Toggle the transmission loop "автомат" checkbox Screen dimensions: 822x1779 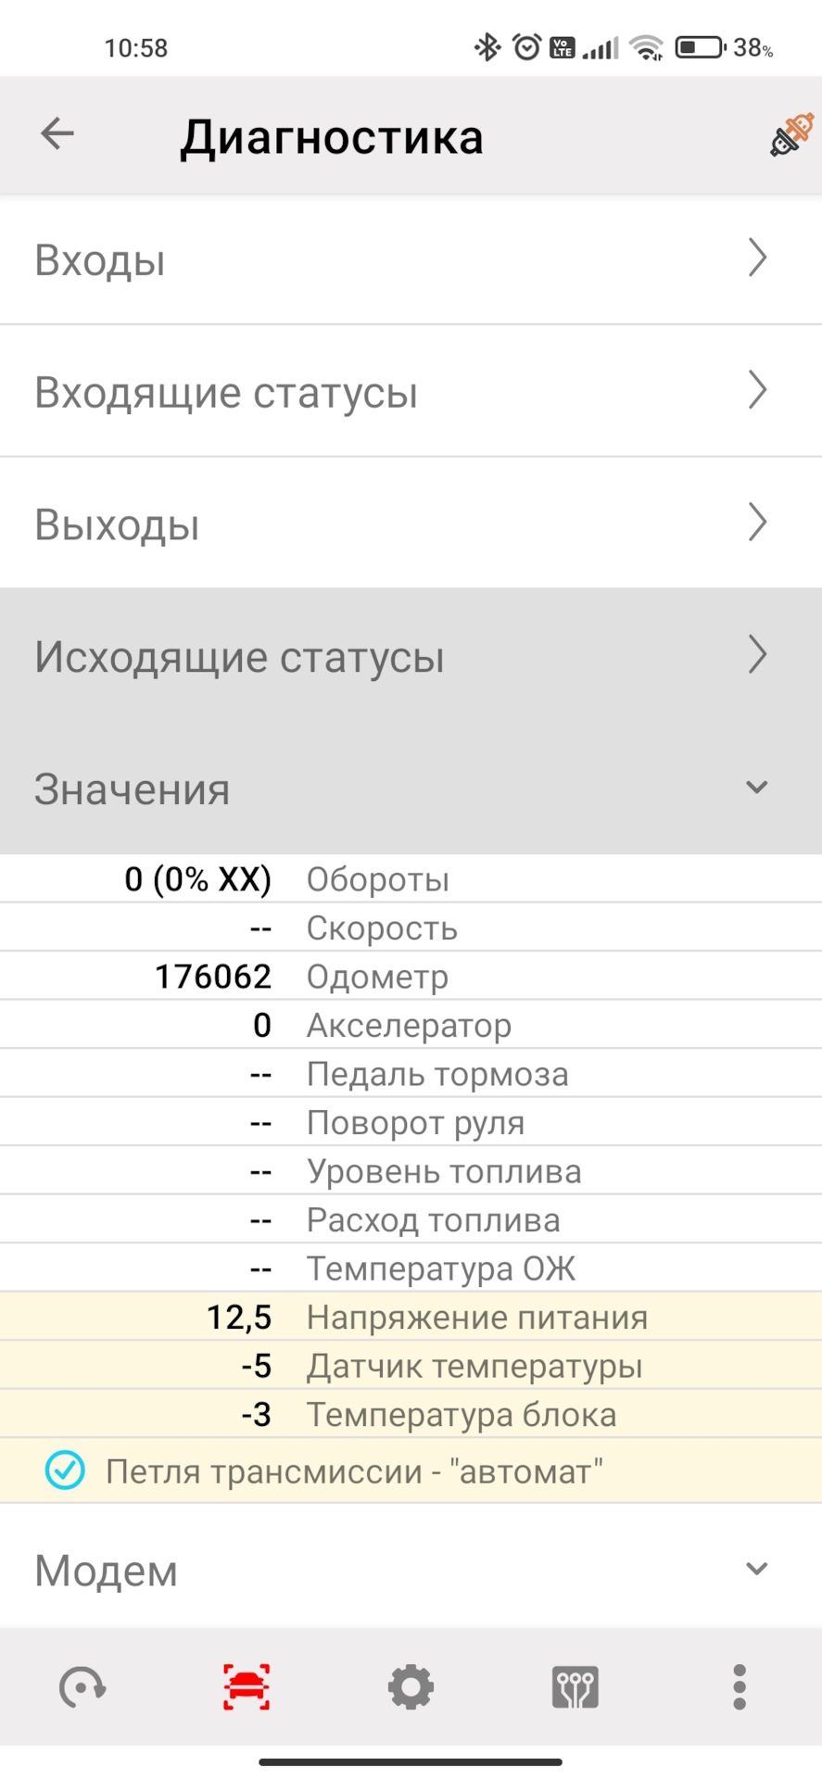click(66, 1470)
